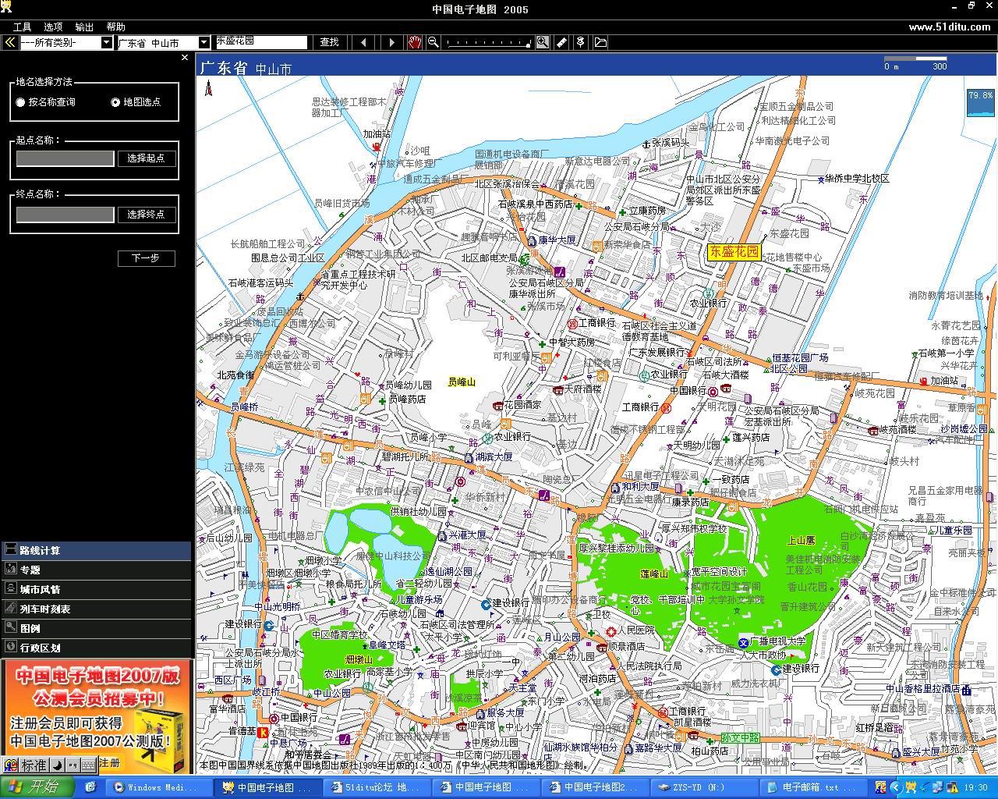998x799 pixels.
Task: Collapse side panel with double-chevron icon
Action: point(9,42)
